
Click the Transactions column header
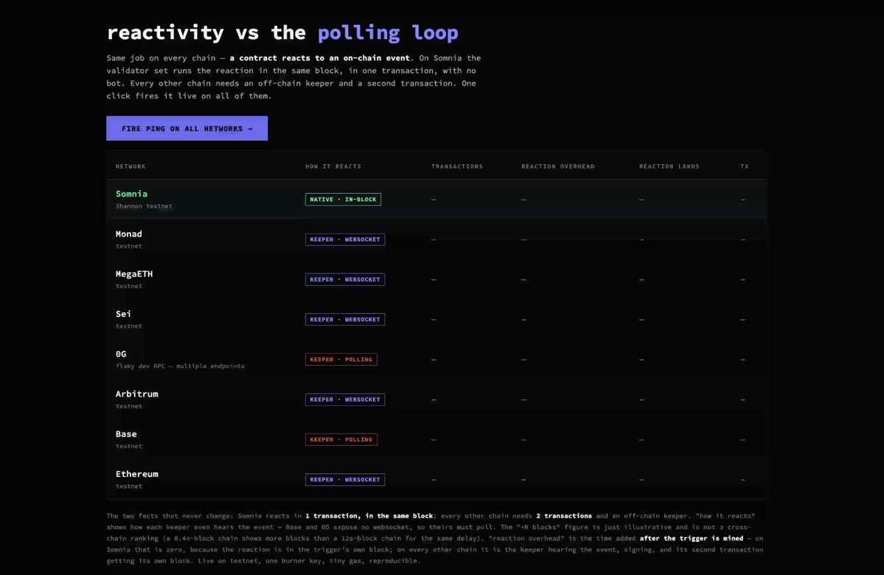[x=456, y=167]
